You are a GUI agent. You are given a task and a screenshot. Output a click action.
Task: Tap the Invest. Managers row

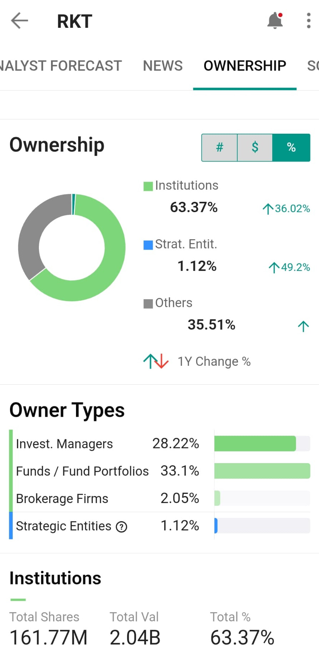(107, 444)
